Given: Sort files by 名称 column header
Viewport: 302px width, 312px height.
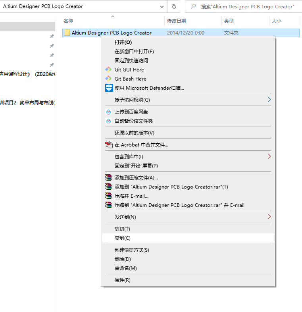Looking at the screenshot, I should click(68, 21).
